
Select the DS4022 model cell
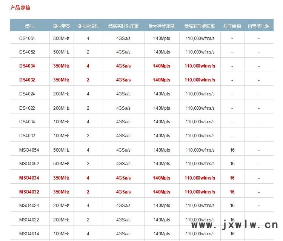pyautogui.click(x=27, y=108)
